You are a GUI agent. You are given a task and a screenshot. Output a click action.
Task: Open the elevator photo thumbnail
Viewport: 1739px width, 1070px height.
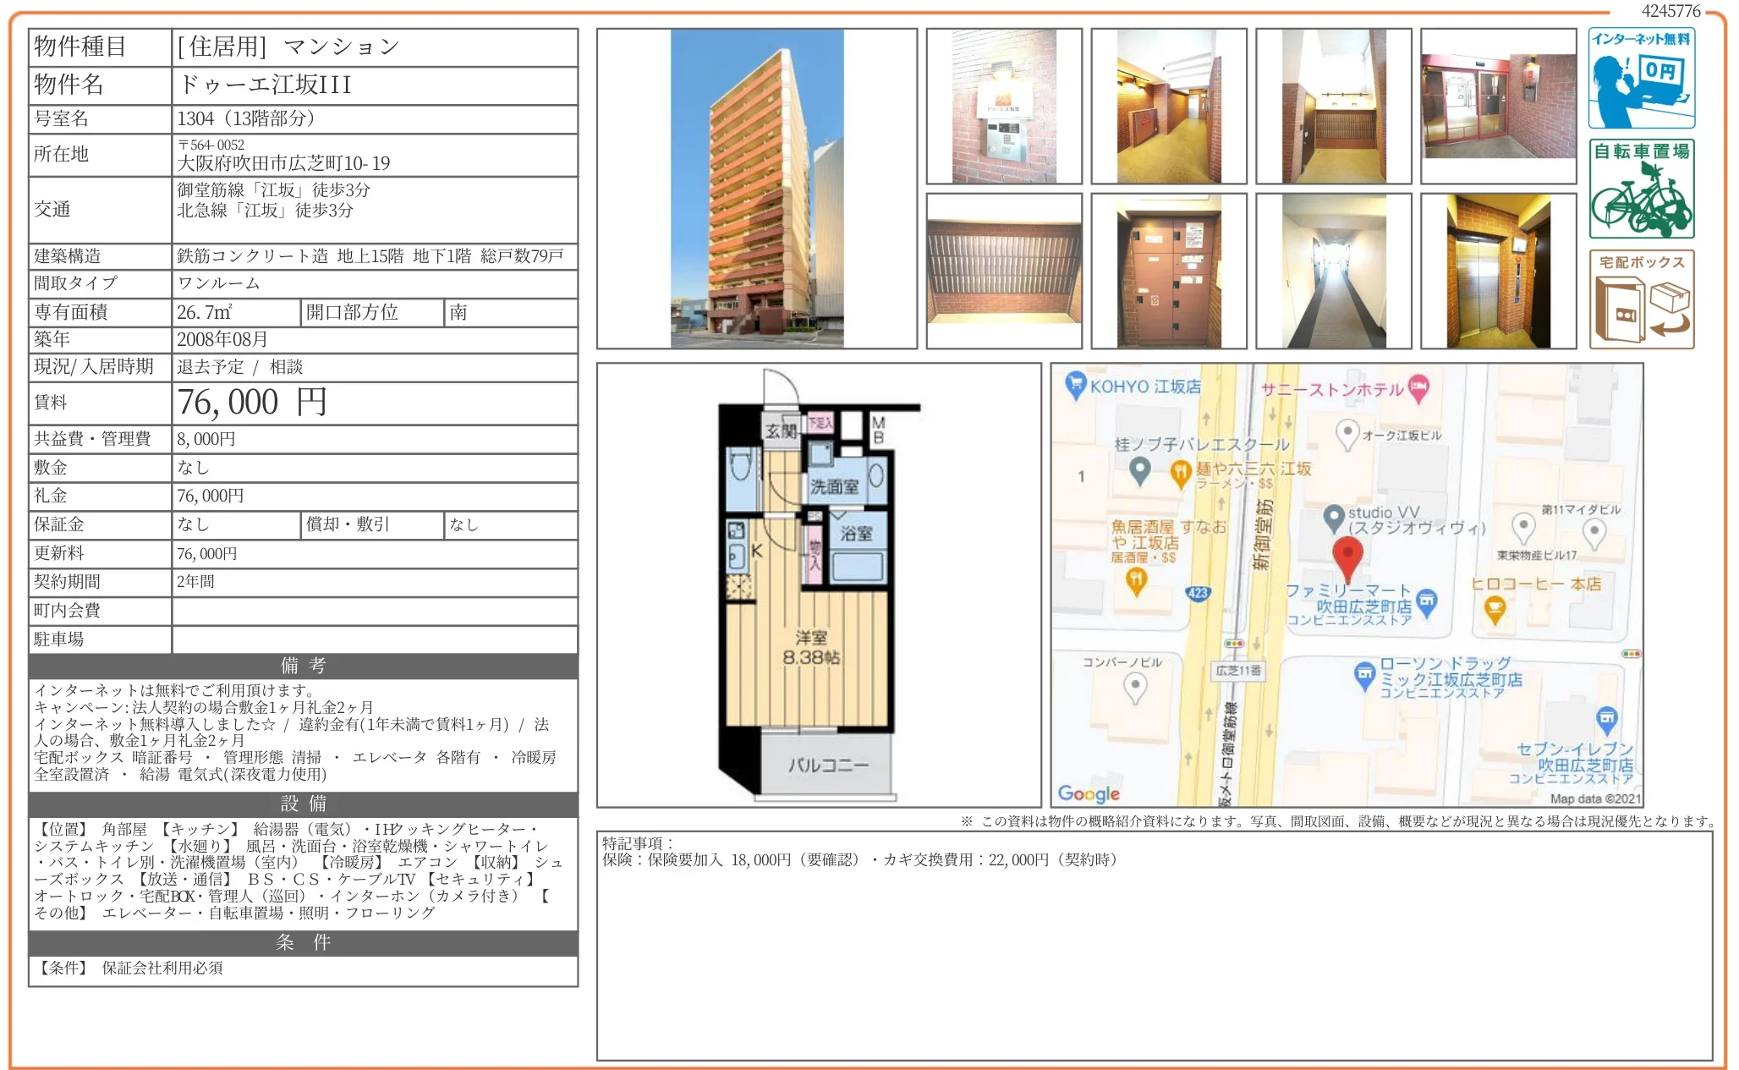1498,271
